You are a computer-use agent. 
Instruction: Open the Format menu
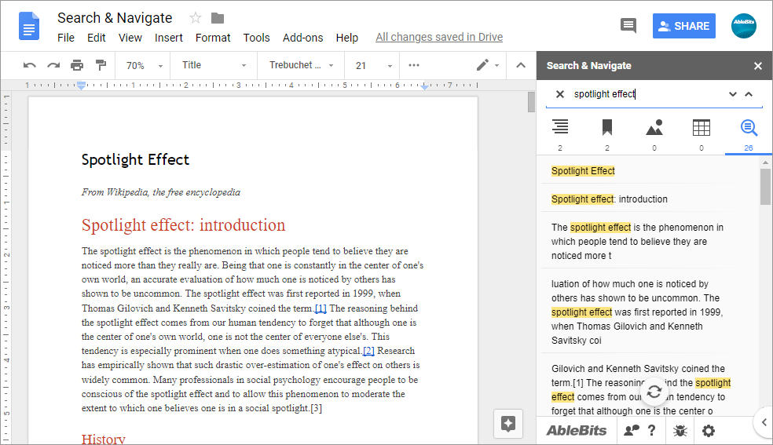[x=213, y=38]
